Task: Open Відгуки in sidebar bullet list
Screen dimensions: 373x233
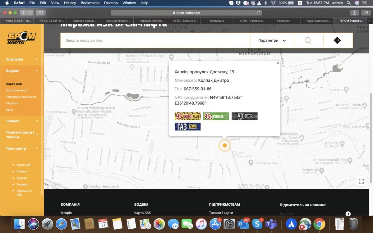Action: point(21,178)
